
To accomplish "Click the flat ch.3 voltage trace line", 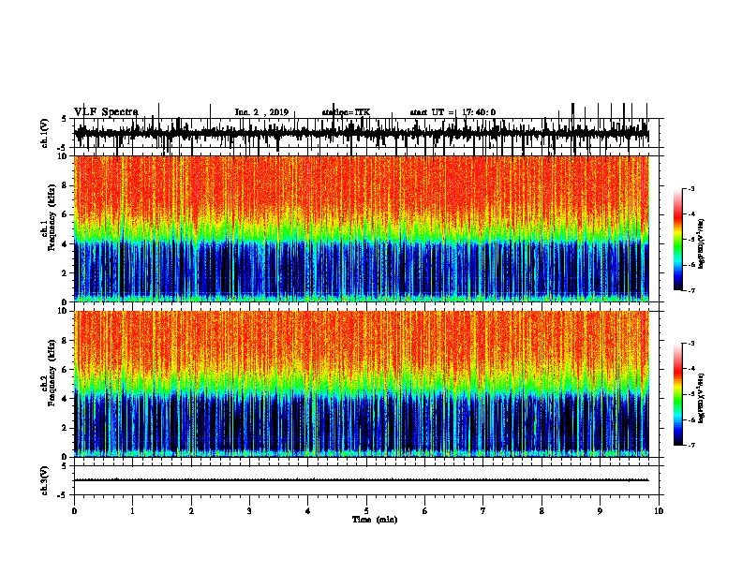I will pyautogui.click(x=362, y=480).
